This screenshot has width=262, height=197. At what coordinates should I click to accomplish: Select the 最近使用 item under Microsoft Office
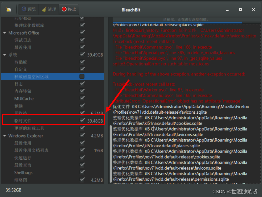pyautogui.click(x=23, y=47)
